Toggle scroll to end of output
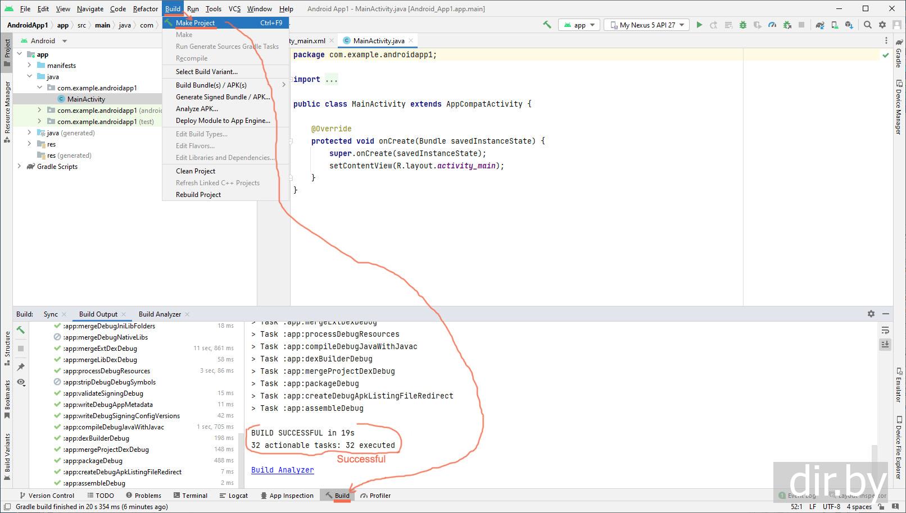The image size is (906, 513). [885, 344]
